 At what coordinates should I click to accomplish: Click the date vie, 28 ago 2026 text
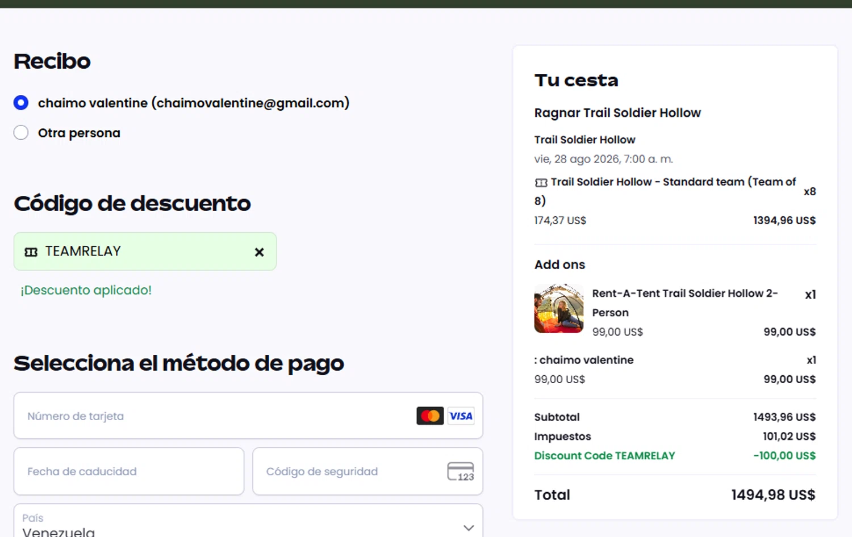pyautogui.click(x=604, y=159)
